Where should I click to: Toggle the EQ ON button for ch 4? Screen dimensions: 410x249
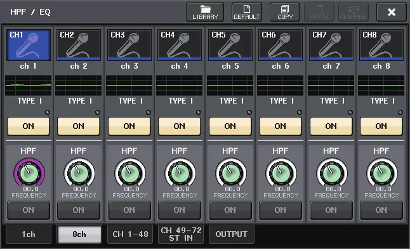pos(180,126)
